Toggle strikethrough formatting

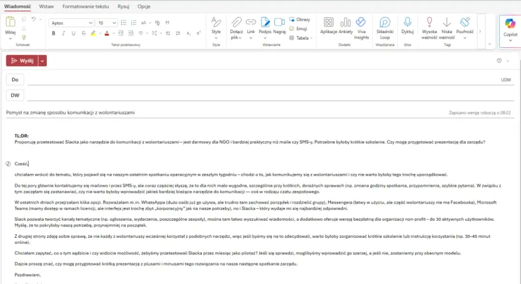(x=83, y=33)
